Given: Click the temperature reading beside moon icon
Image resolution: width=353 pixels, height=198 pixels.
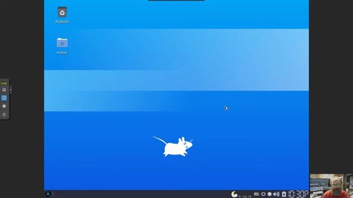Looking at the screenshot, I should click(x=245, y=197).
